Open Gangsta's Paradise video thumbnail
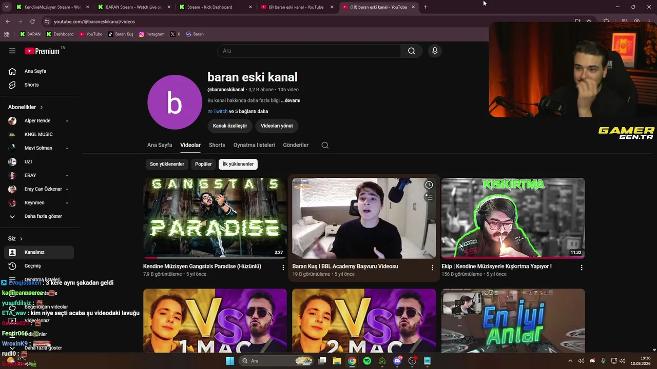Screen dimensions: 657x369 (x=215, y=218)
